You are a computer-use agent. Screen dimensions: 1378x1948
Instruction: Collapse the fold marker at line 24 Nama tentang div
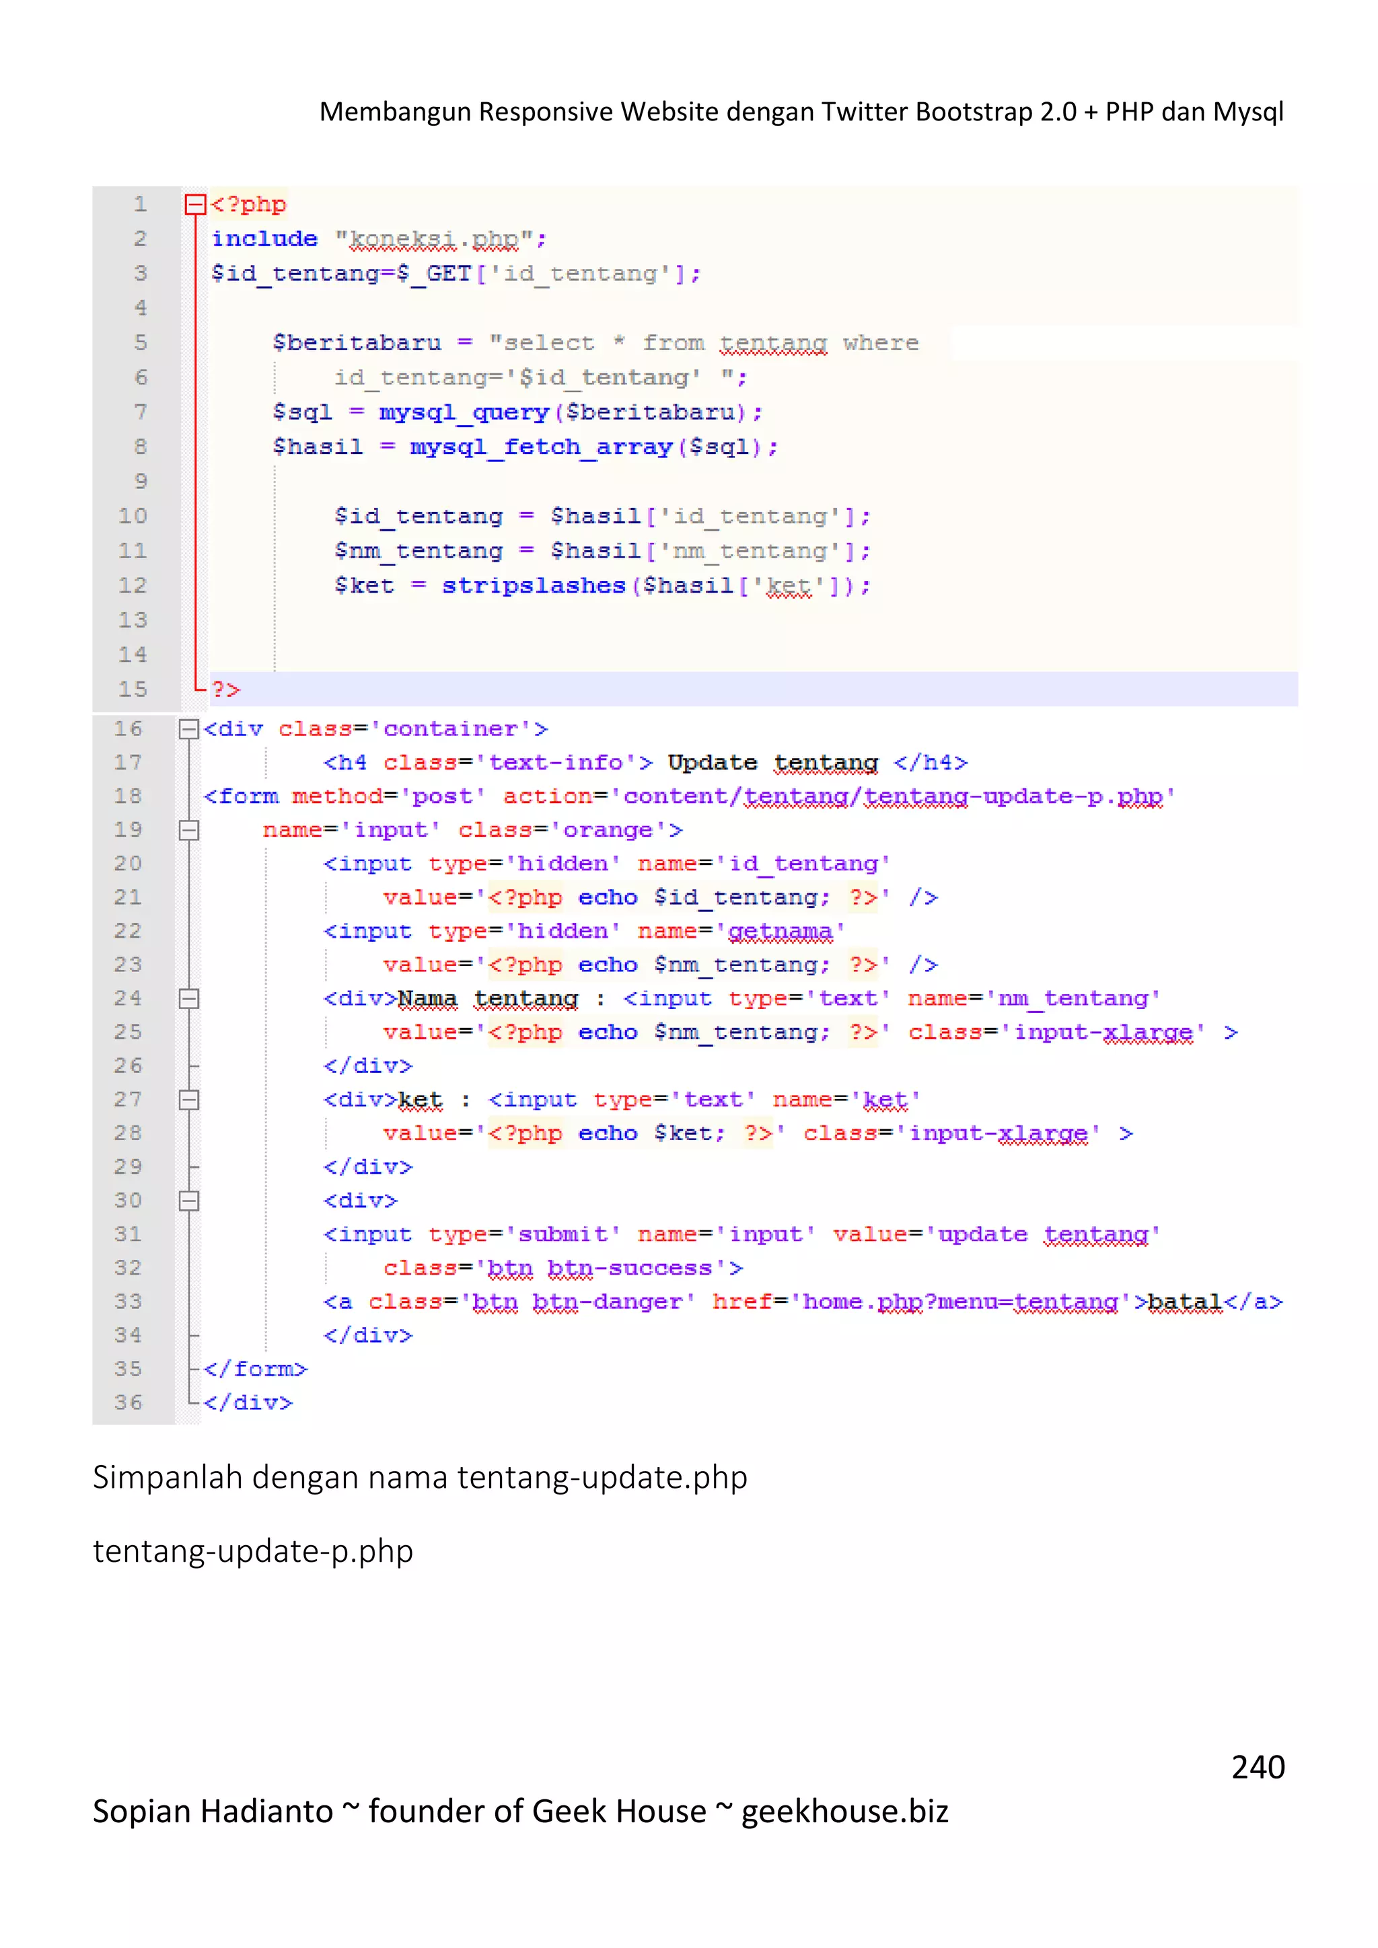(x=188, y=999)
